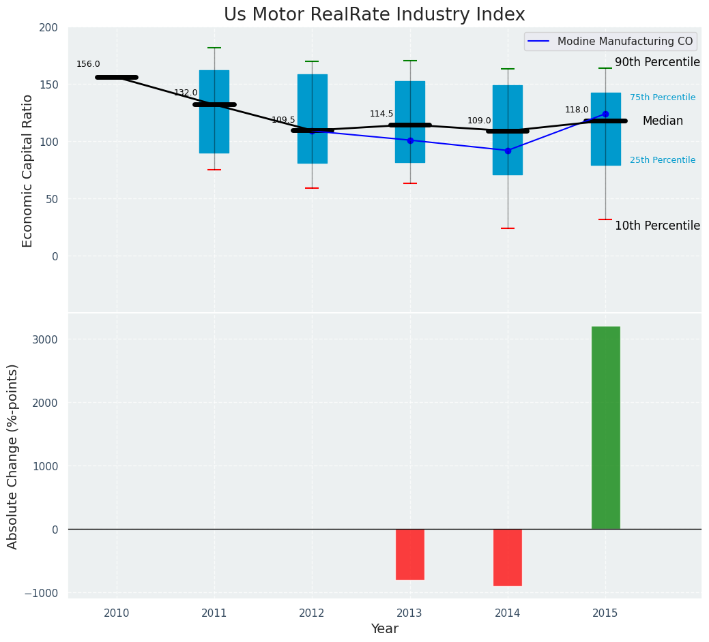Viewport: 709px width, 642px height.
Task: Click the Median annotation text
Action: (662, 121)
